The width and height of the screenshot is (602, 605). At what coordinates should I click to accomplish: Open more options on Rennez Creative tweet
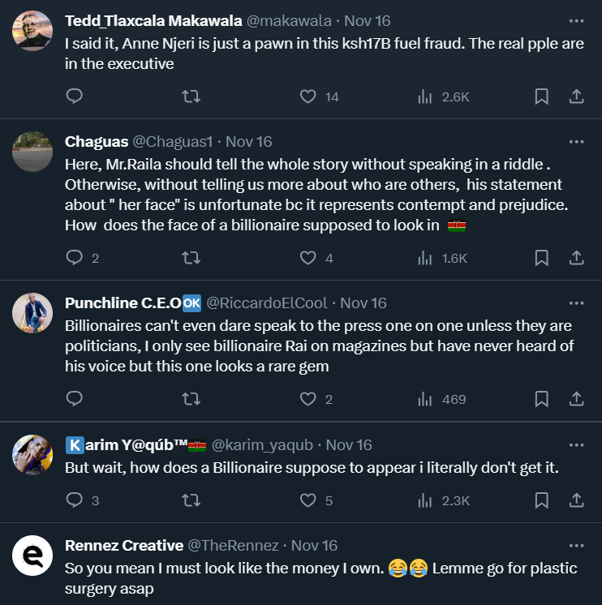pos(576,546)
